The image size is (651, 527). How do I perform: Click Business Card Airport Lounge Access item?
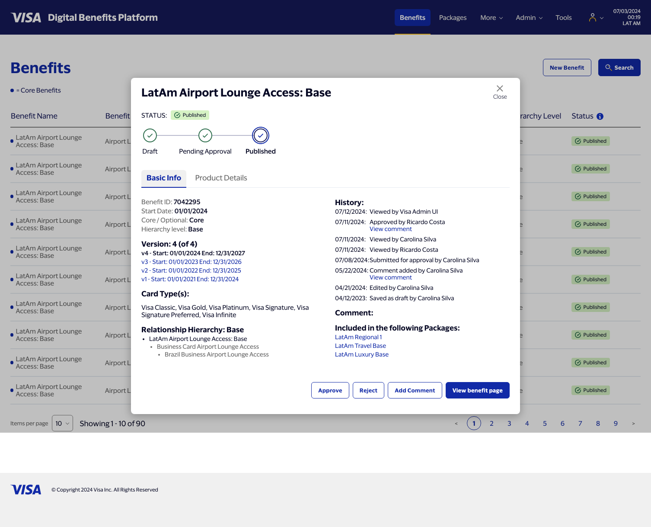coord(208,347)
